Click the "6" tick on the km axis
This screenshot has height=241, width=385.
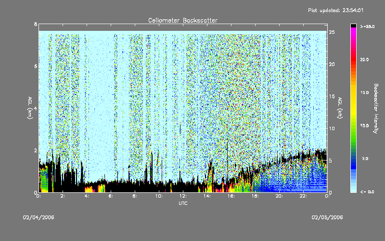coord(36,66)
